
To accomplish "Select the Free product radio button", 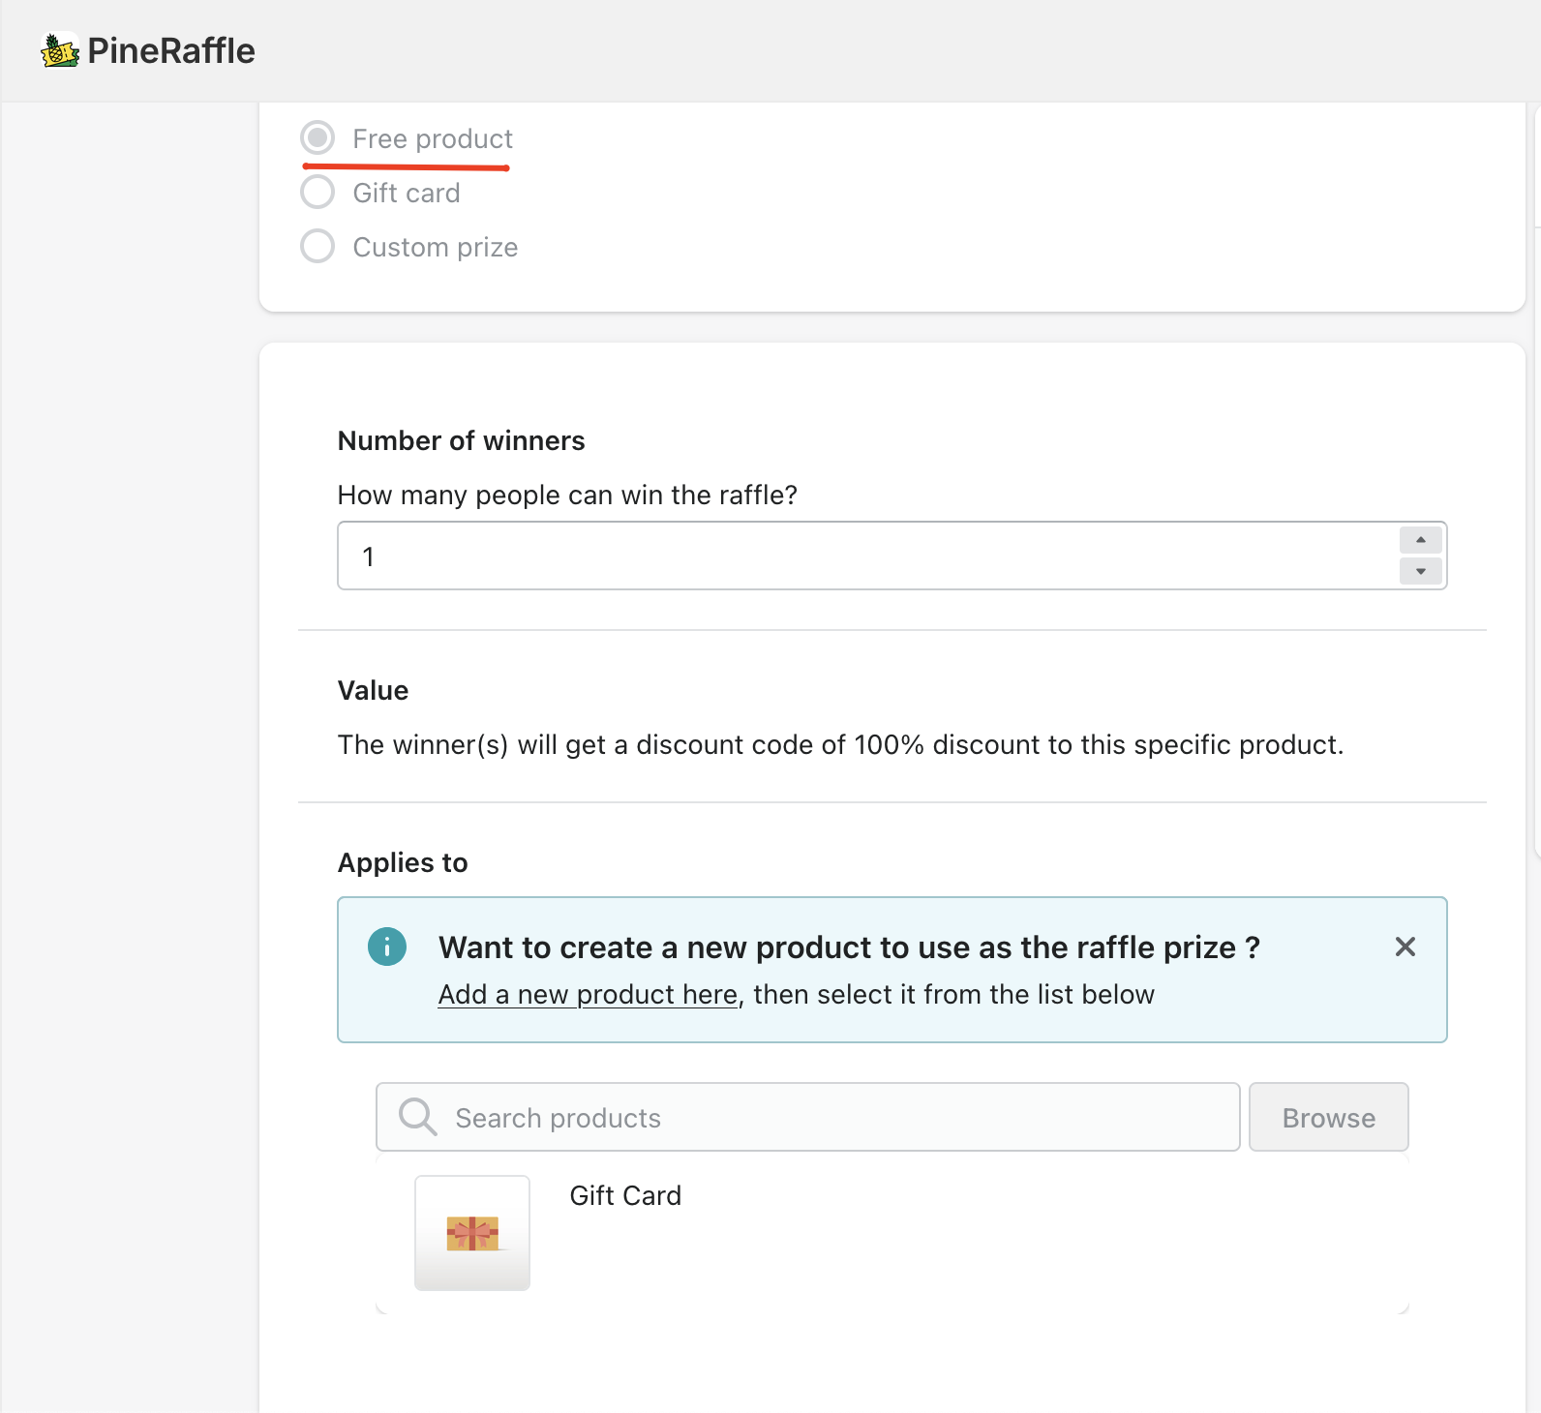I will point(317,138).
